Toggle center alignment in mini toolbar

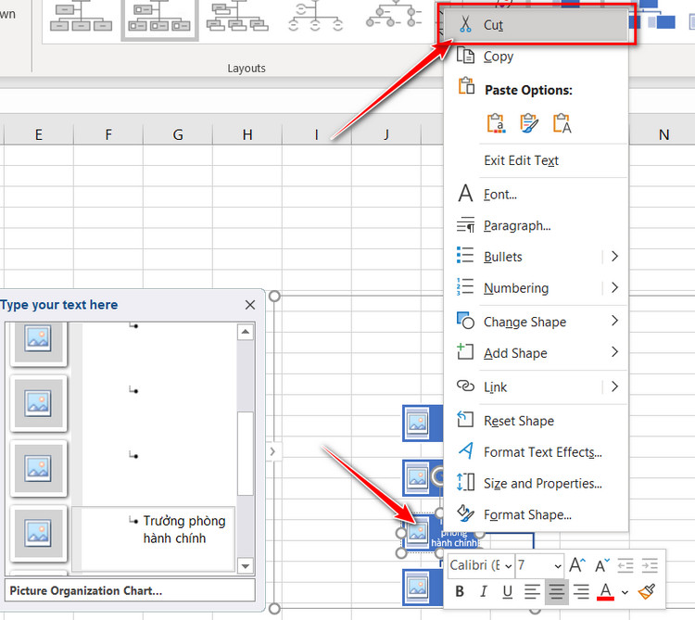click(556, 591)
